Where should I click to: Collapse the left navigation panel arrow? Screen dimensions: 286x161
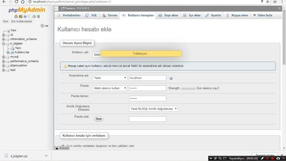tap(56, 8)
